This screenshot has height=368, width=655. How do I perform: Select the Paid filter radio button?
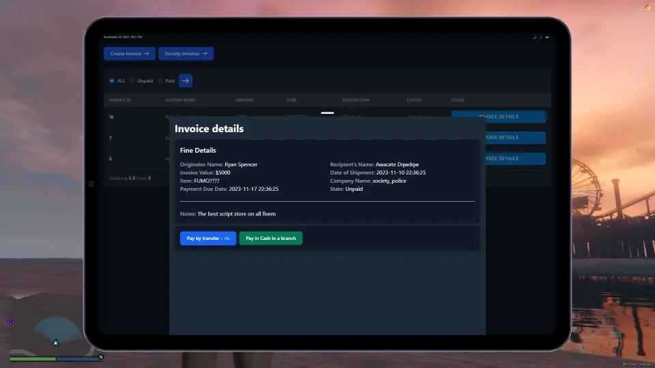tap(160, 80)
